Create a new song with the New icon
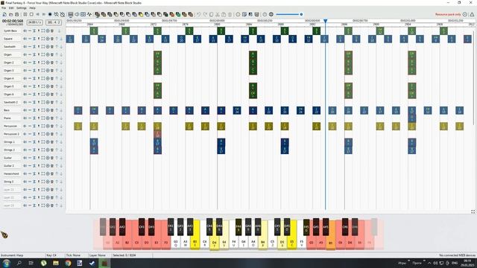 click(4, 14)
